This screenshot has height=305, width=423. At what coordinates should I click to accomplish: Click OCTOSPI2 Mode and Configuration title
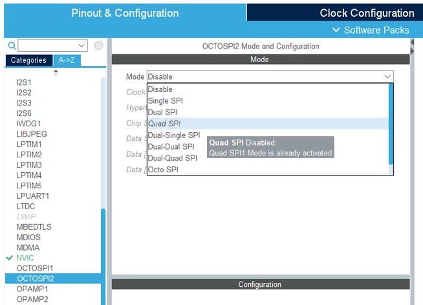(x=261, y=46)
